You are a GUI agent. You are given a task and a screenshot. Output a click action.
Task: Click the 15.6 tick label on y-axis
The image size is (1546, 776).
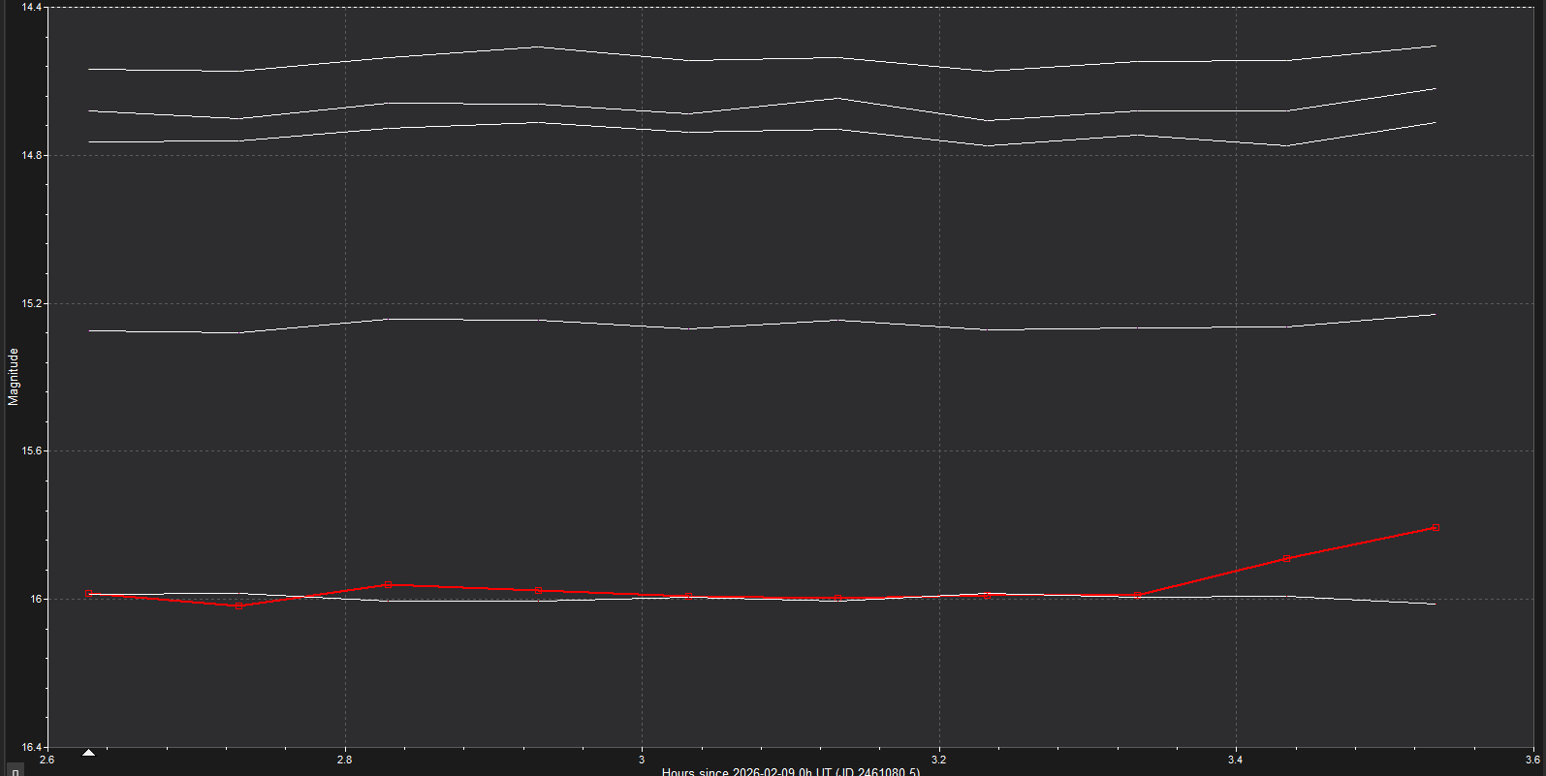click(x=32, y=451)
